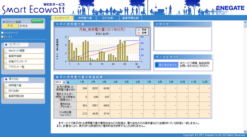
Task: Click the トップ breadcrumb link
Action: pos(7,37)
